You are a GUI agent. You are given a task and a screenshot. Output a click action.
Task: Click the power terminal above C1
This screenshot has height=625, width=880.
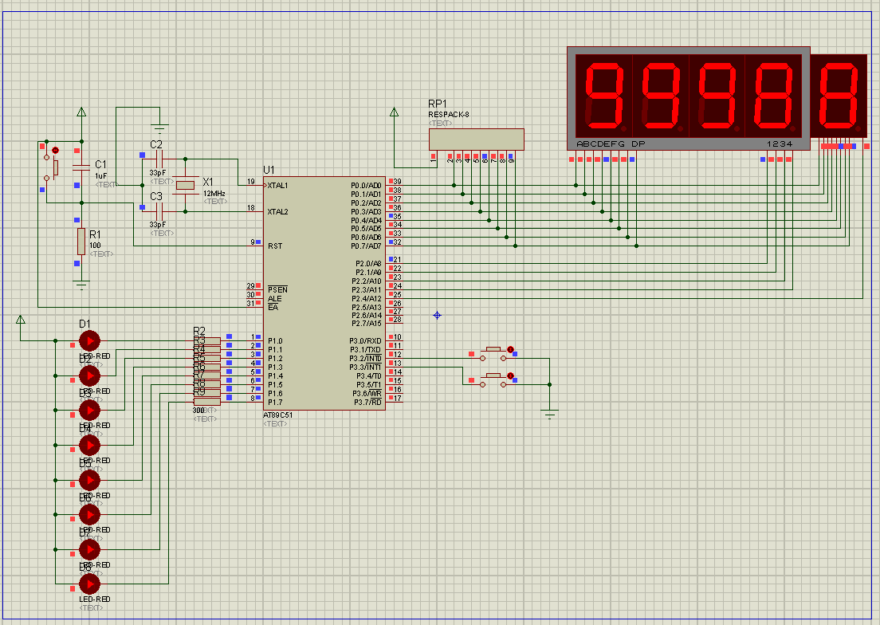point(81,112)
